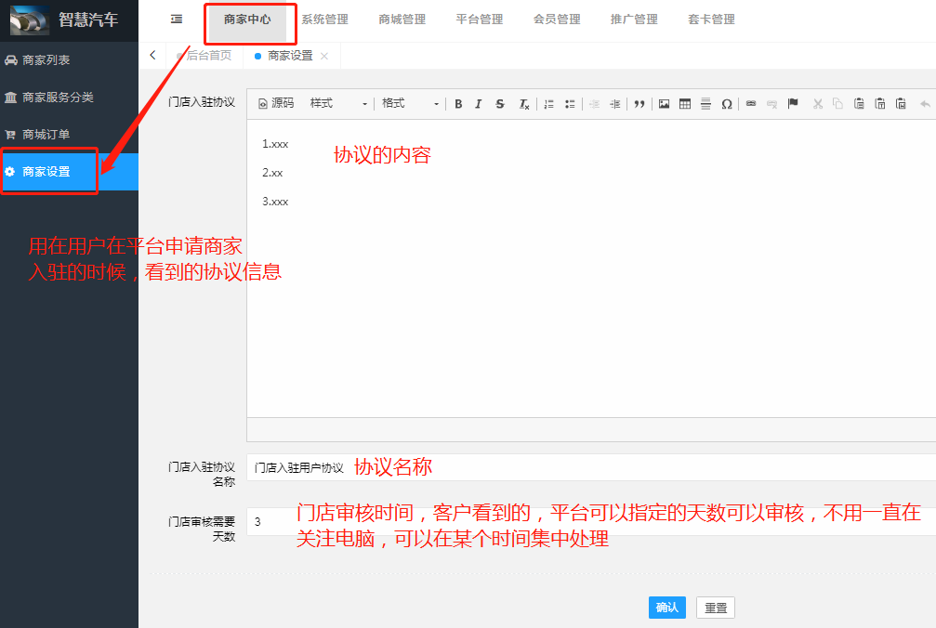The width and height of the screenshot is (936, 628).
Task: Click the insert table icon
Action: [x=685, y=104]
